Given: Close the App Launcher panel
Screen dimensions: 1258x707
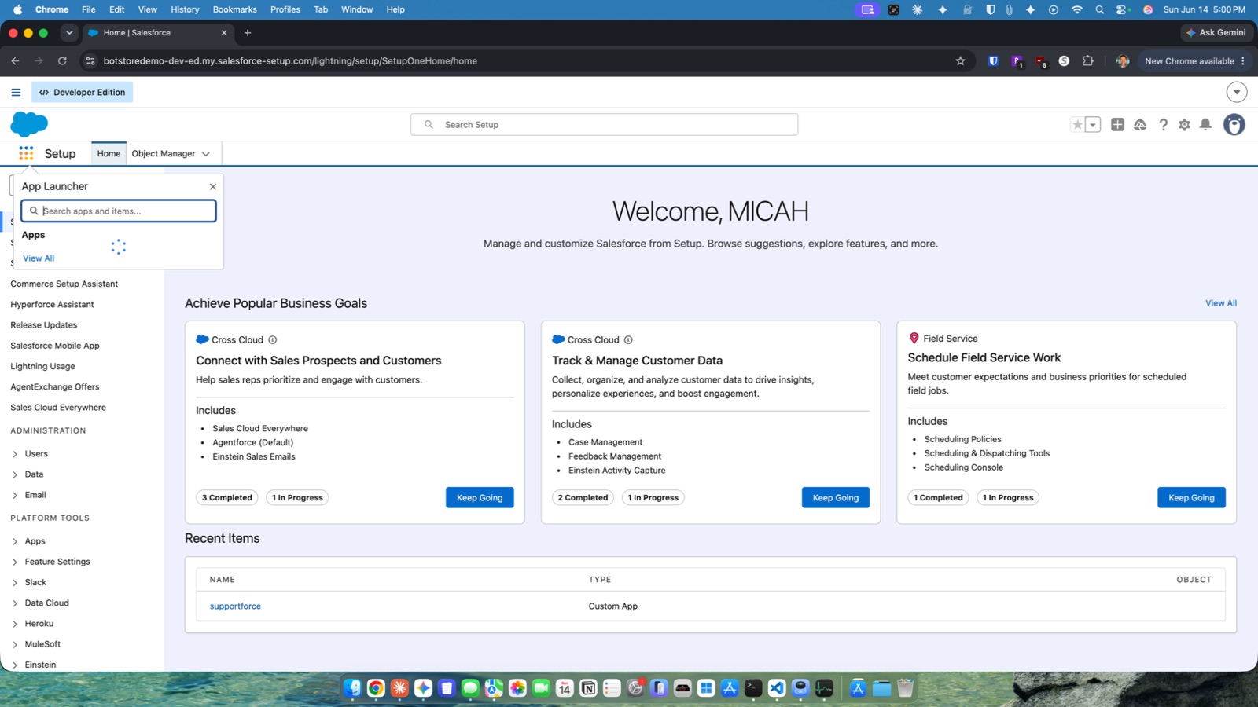Looking at the screenshot, I should click(213, 187).
